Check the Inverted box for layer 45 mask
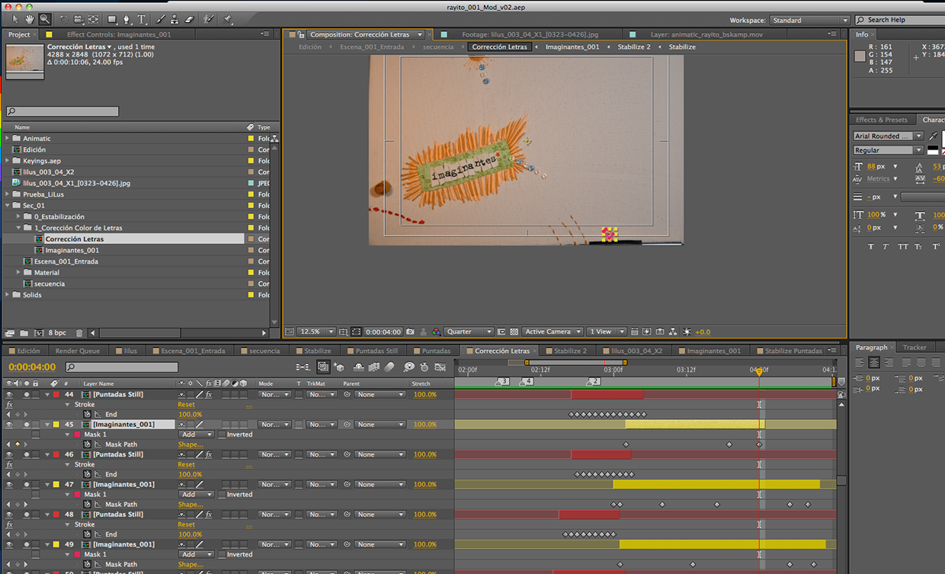Viewport: 945px width, 574px height. pos(222,435)
